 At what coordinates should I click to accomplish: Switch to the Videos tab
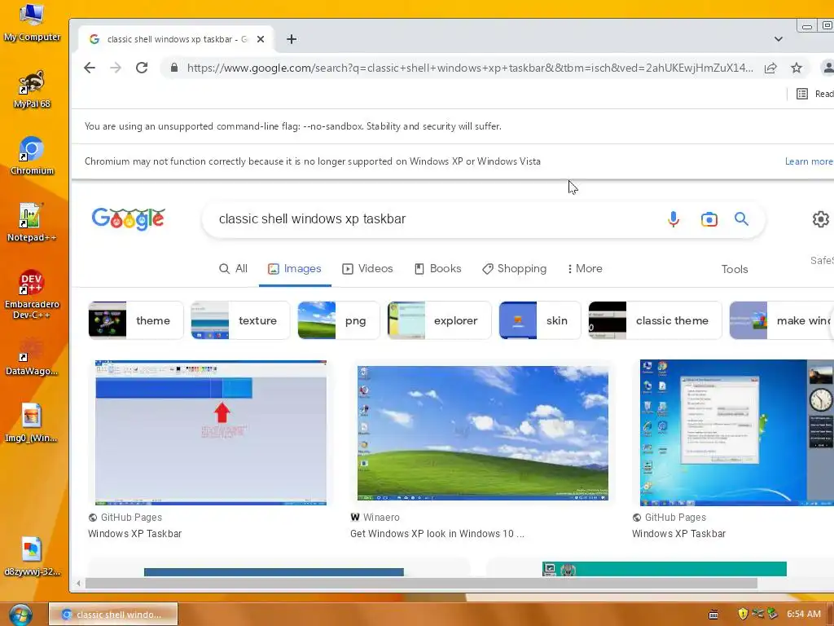[367, 269]
